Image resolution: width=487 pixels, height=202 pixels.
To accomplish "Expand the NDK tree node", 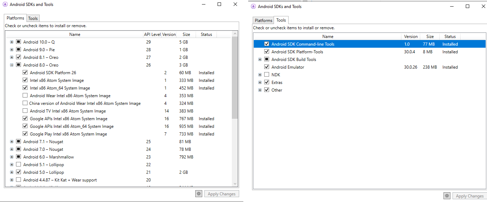I will pos(260,75).
